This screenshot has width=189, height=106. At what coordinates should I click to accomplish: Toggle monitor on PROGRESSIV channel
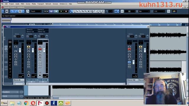coord(29,72)
